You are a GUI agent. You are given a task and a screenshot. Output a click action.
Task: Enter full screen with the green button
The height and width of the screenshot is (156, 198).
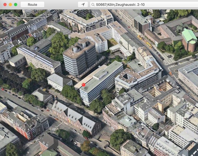click(16, 4)
